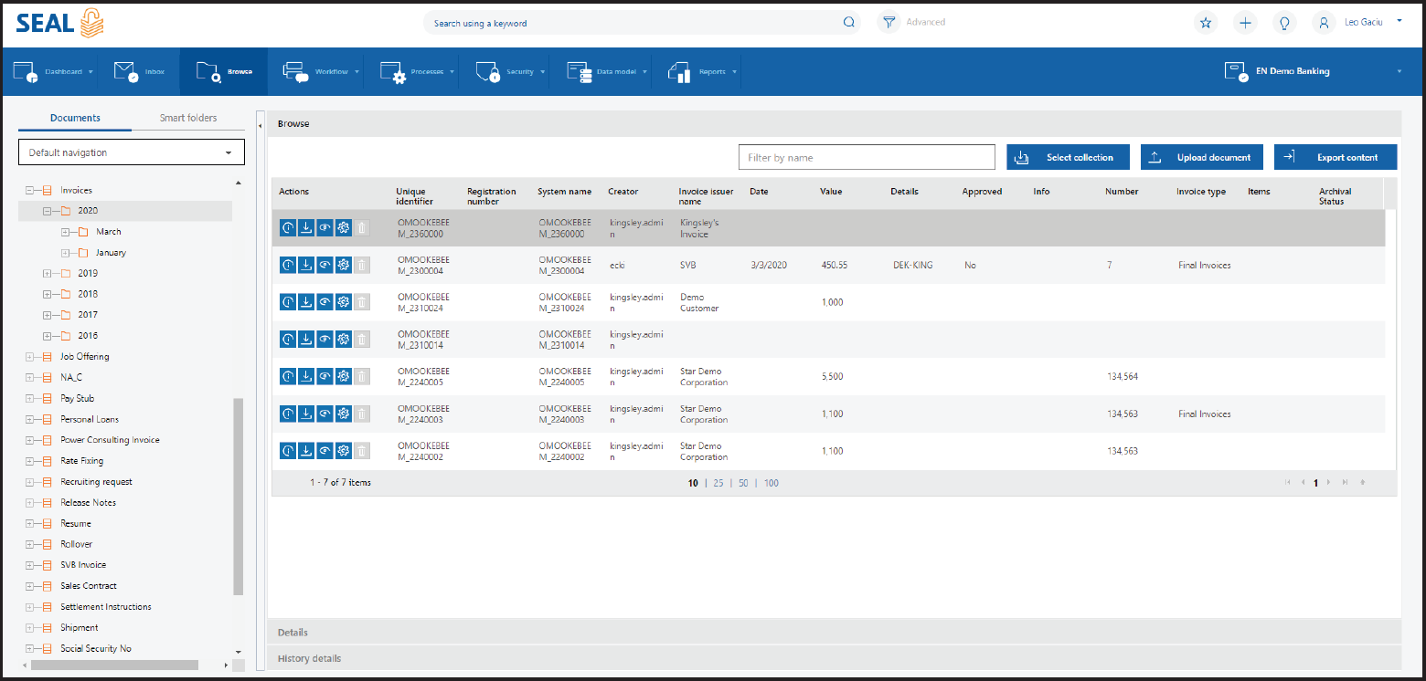The image size is (1426, 681).
Task: Click the favorites star icon in header
Action: (x=1206, y=23)
